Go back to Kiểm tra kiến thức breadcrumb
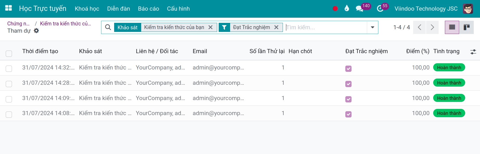Image resolution: width=480 pixels, height=154 pixels. click(x=66, y=24)
